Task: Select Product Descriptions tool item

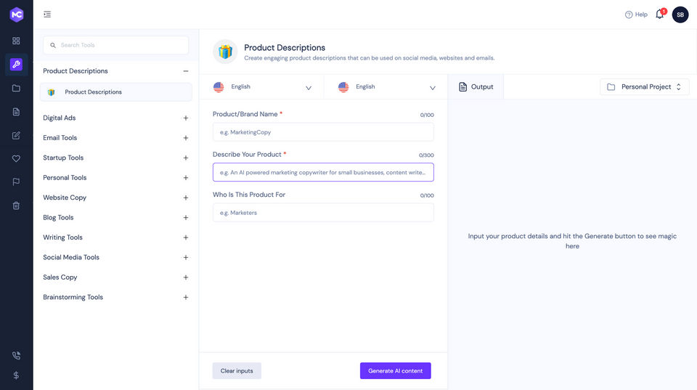Action: coord(115,92)
